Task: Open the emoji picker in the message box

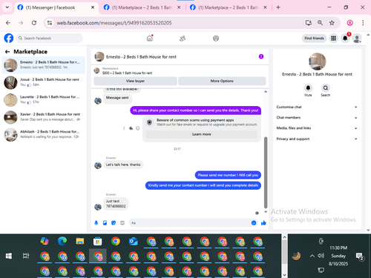Action: pos(254,223)
